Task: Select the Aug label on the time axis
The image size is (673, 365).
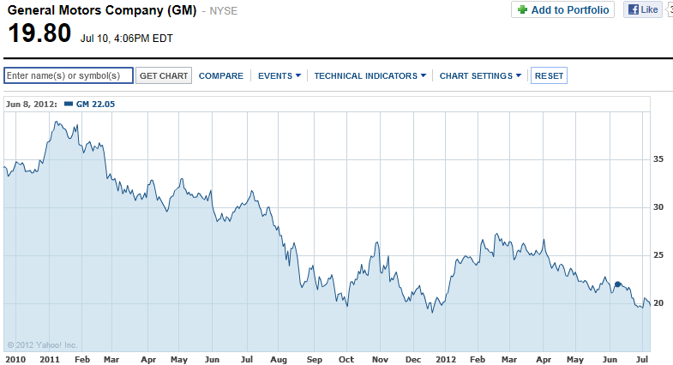Action: [x=280, y=359]
